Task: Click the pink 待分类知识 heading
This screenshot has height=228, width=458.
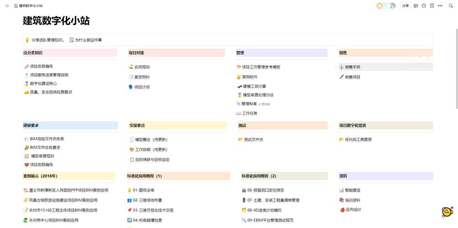Action: tap(70, 53)
